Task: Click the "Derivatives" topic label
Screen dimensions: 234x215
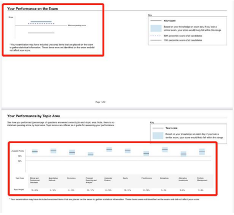Action: tap(164, 178)
